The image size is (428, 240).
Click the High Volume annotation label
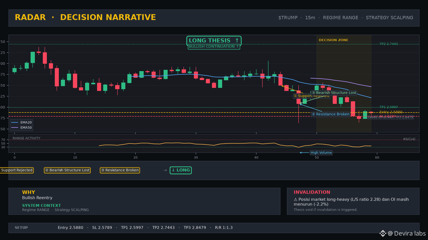pyautogui.click(x=321, y=153)
